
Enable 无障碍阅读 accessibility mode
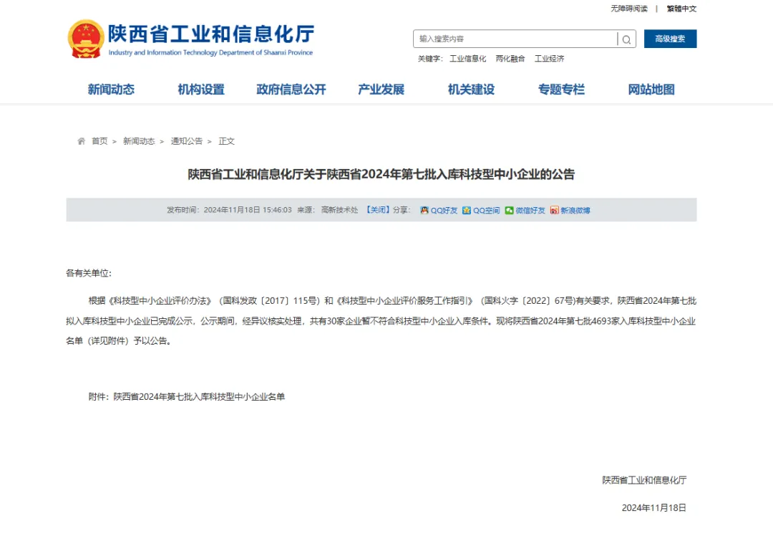(x=628, y=9)
